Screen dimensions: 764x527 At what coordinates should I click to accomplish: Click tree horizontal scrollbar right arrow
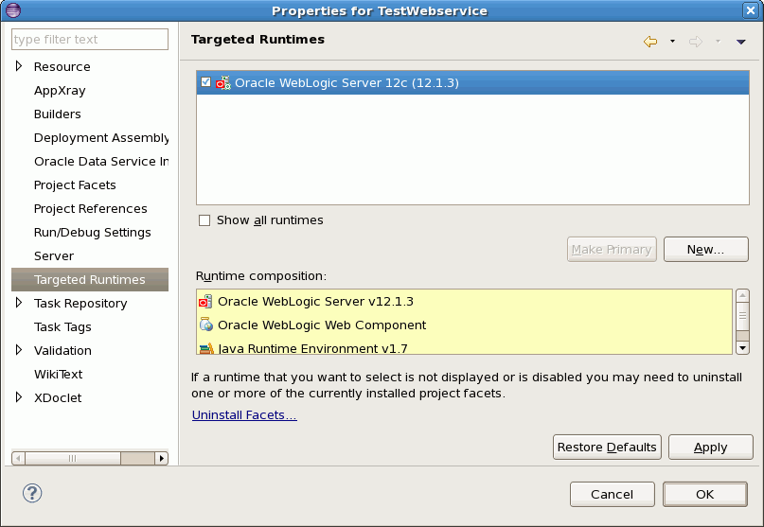(162, 458)
